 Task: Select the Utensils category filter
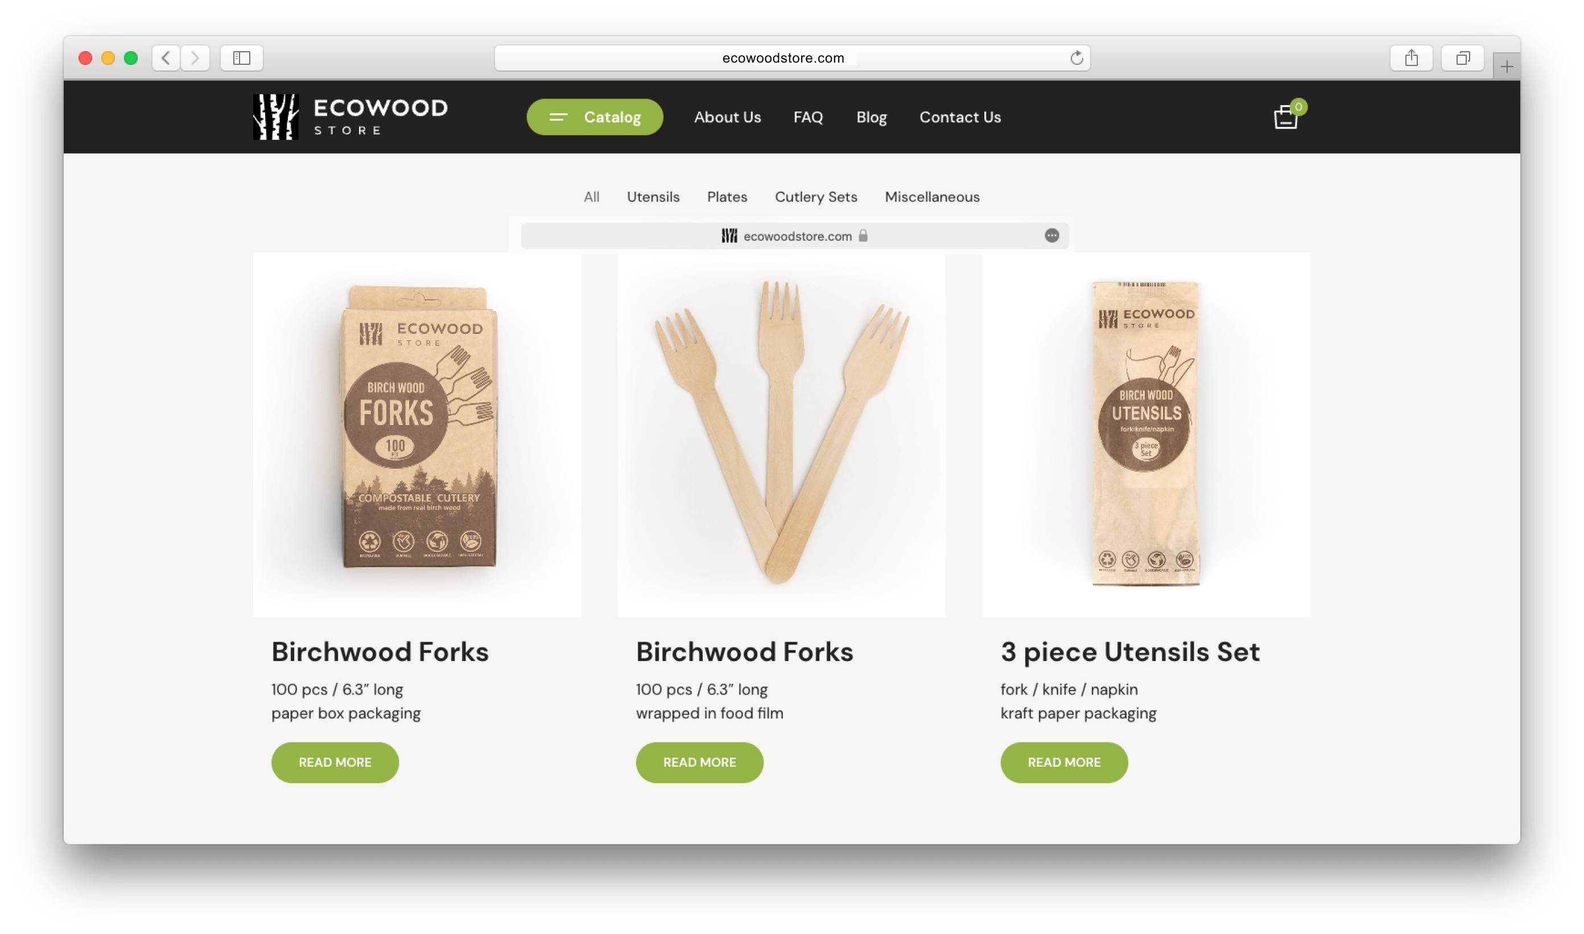pyautogui.click(x=653, y=197)
